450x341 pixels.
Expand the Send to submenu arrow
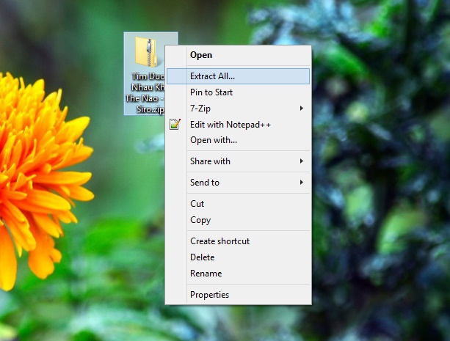click(302, 183)
